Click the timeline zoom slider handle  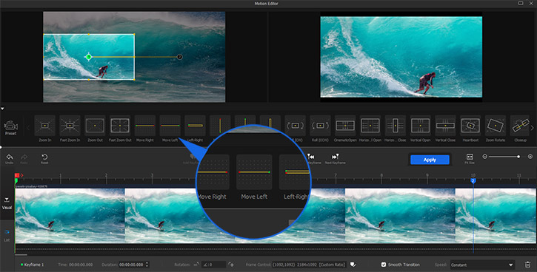(518, 157)
